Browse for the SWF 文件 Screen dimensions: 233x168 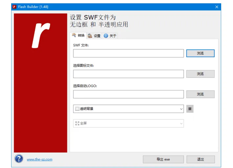200,53
